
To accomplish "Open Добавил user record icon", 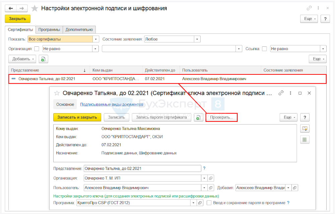I will 294,188.
